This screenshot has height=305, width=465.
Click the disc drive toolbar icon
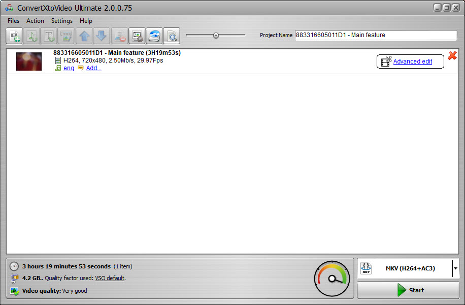[x=154, y=36]
